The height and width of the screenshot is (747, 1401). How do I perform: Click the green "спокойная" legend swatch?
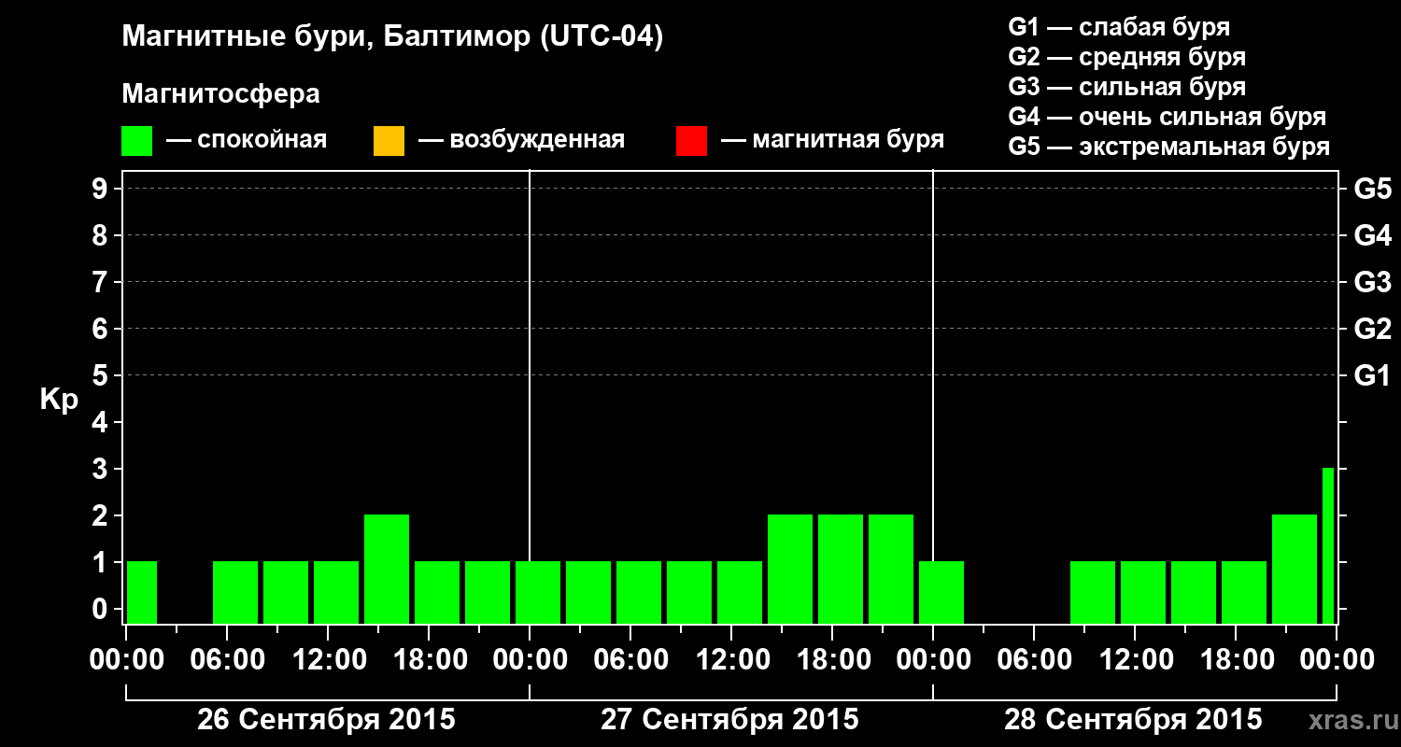136,141
